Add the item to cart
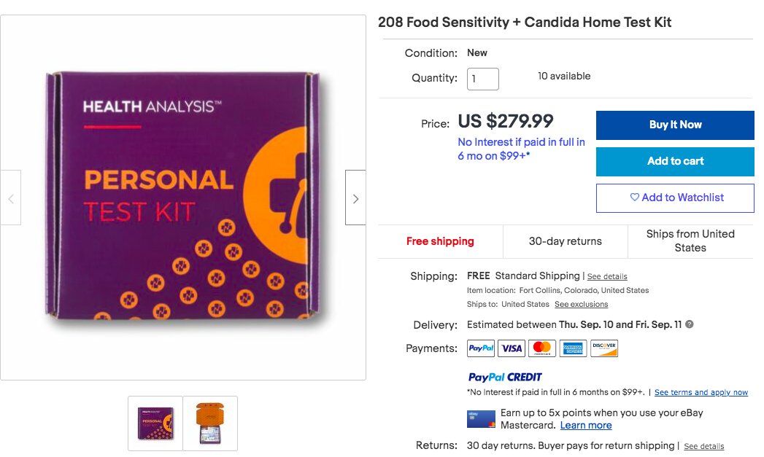Image resolution: width=764 pixels, height=457 pixels. (675, 162)
